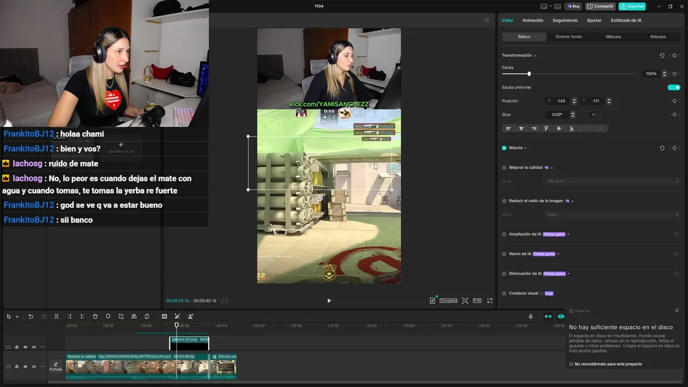688x387 pixels.
Task: Check No recordármelo para este proyecto
Action: 571,364
